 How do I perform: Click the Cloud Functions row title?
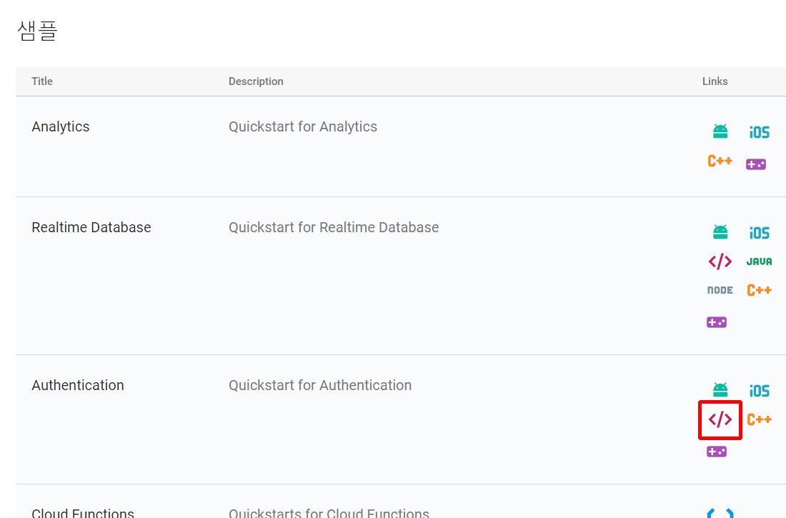[83, 512]
